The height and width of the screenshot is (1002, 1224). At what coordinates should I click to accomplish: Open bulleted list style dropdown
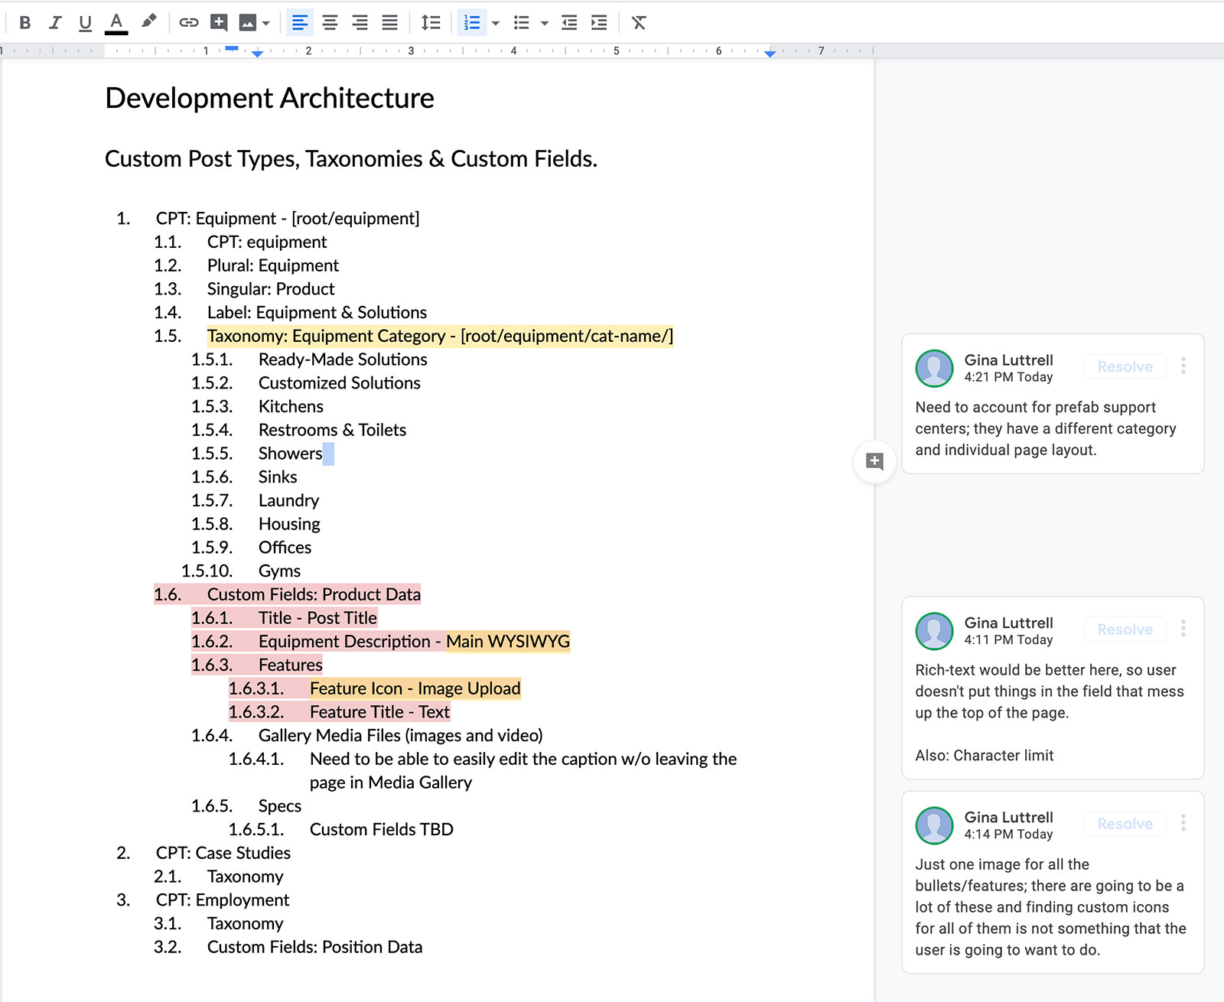545,23
